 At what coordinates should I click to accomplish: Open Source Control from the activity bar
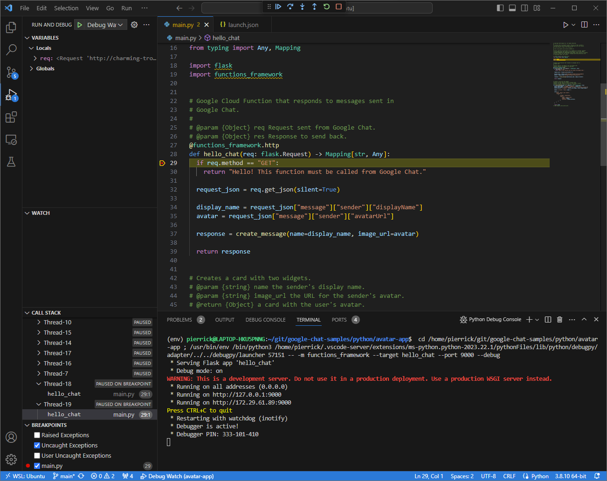pos(11,72)
